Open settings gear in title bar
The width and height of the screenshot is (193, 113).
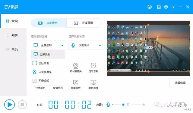coord(166,7)
